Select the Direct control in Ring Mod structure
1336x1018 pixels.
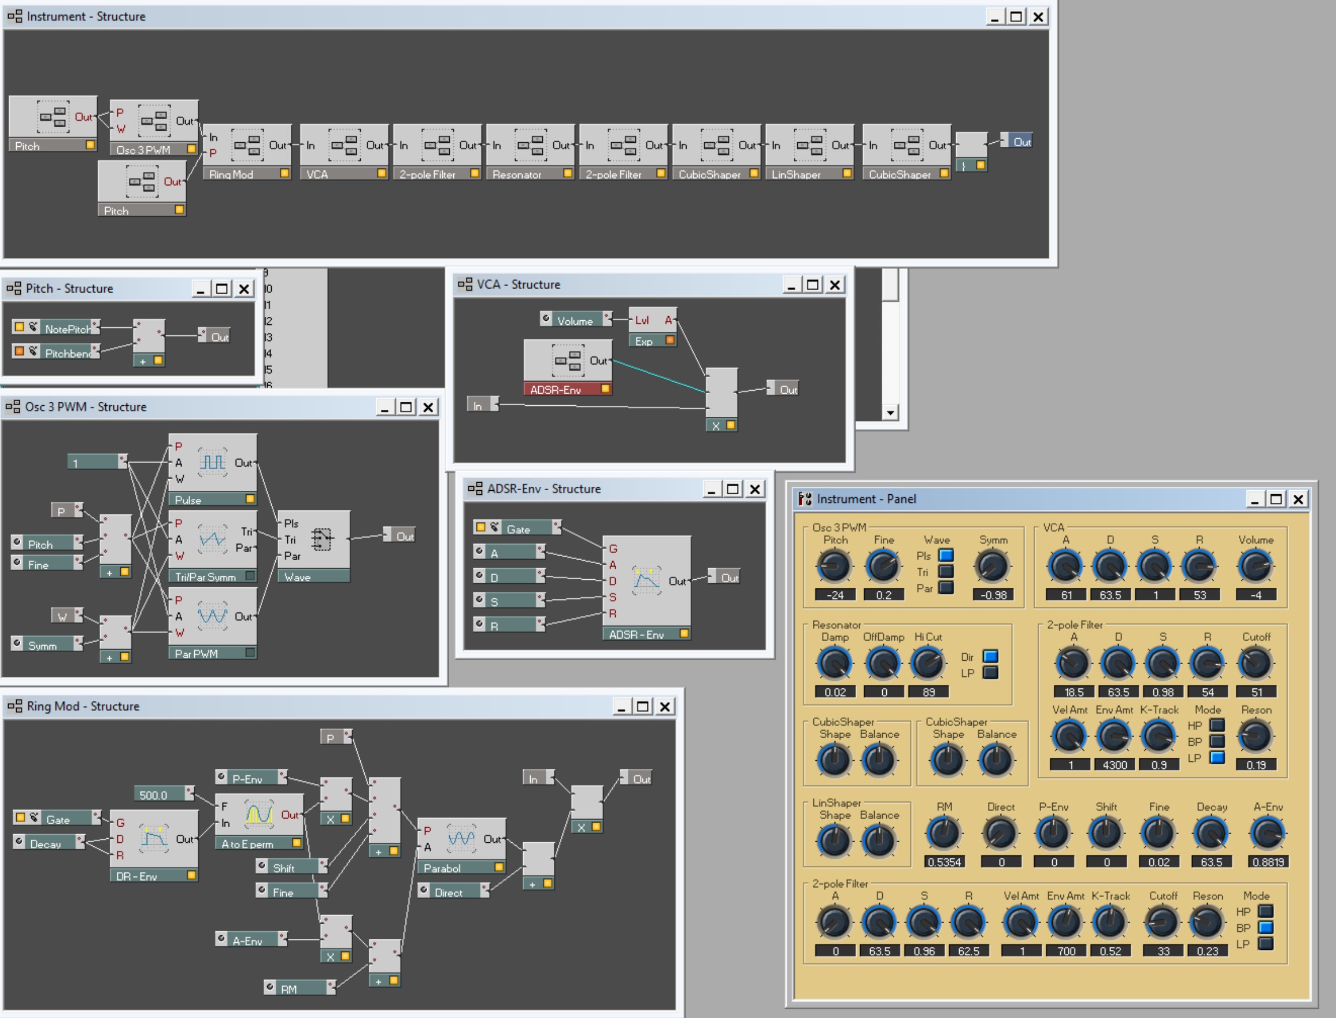454,891
